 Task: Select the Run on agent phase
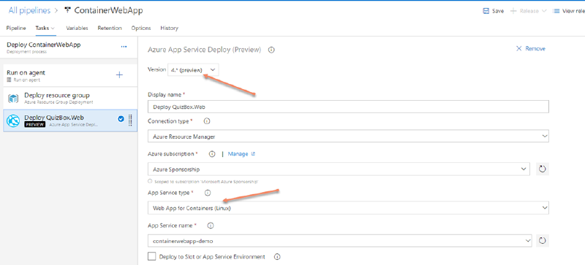(70, 75)
